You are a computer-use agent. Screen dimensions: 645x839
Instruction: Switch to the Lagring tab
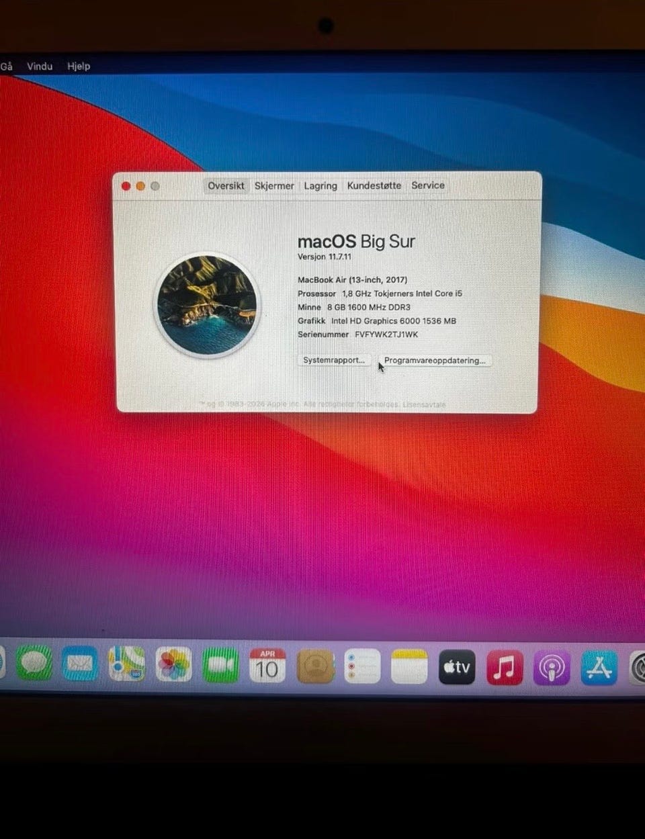320,186
